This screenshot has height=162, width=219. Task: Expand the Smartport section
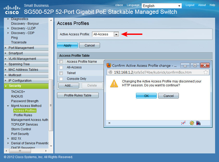coord(26,53)
